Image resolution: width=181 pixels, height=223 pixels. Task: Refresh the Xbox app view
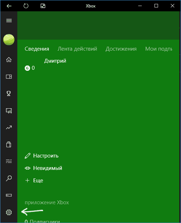tap(26, 6)
